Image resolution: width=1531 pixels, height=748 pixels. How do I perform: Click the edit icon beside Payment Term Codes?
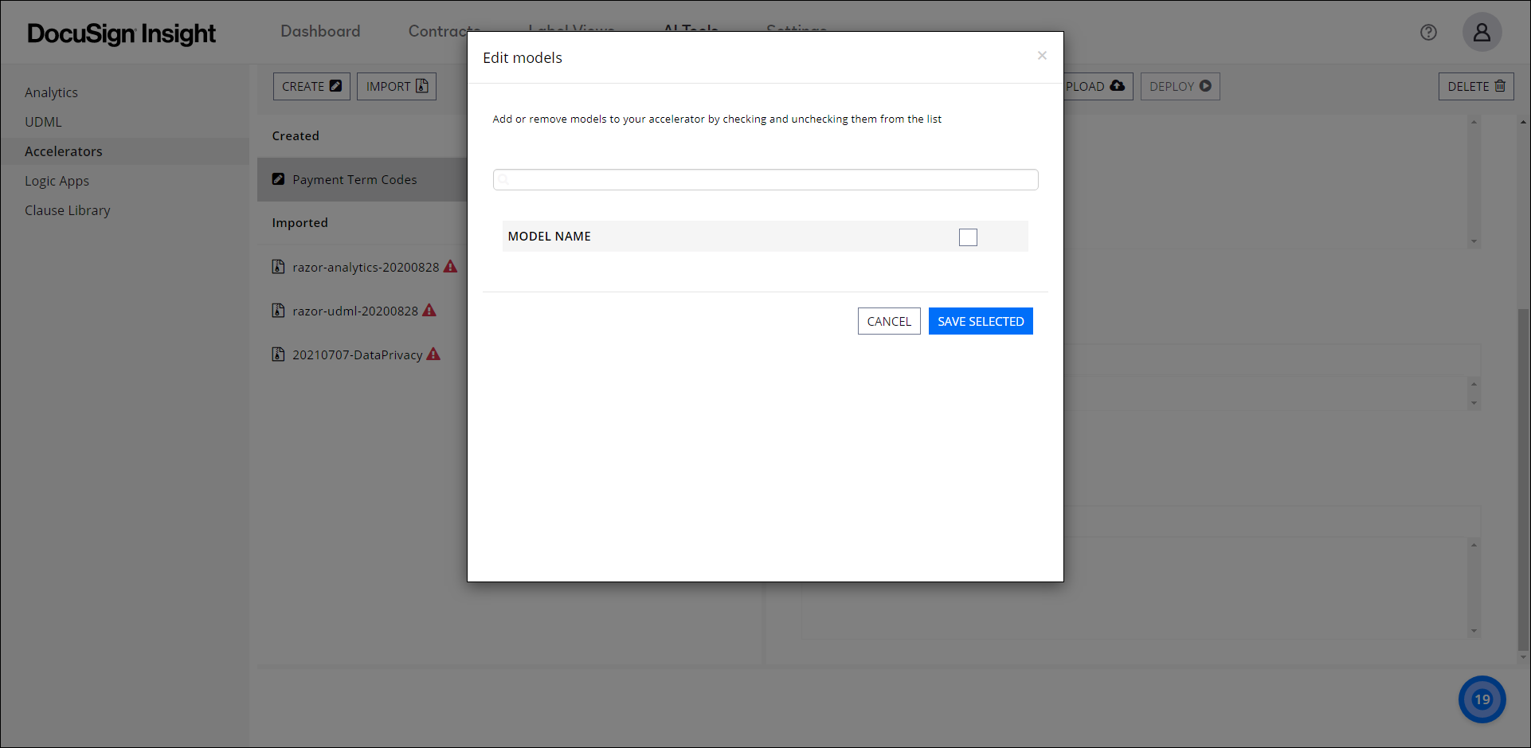278,179
